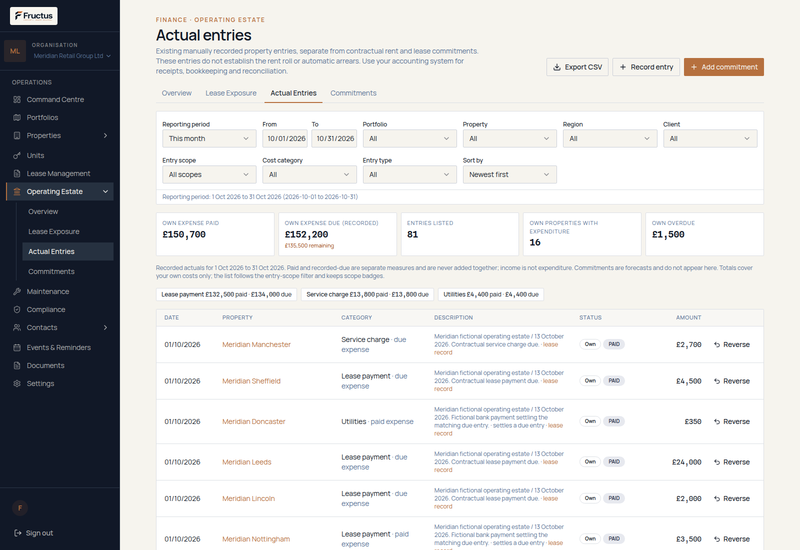Click the Documents file icon
Viewport: 800px width, 550px height.
click(x=17, y=365)
